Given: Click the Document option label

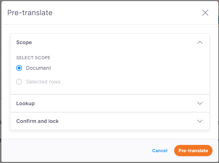Looking at the screenshot, I should [x=38, y=68].
